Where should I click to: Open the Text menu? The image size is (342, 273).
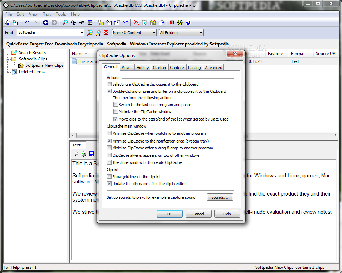46,14
